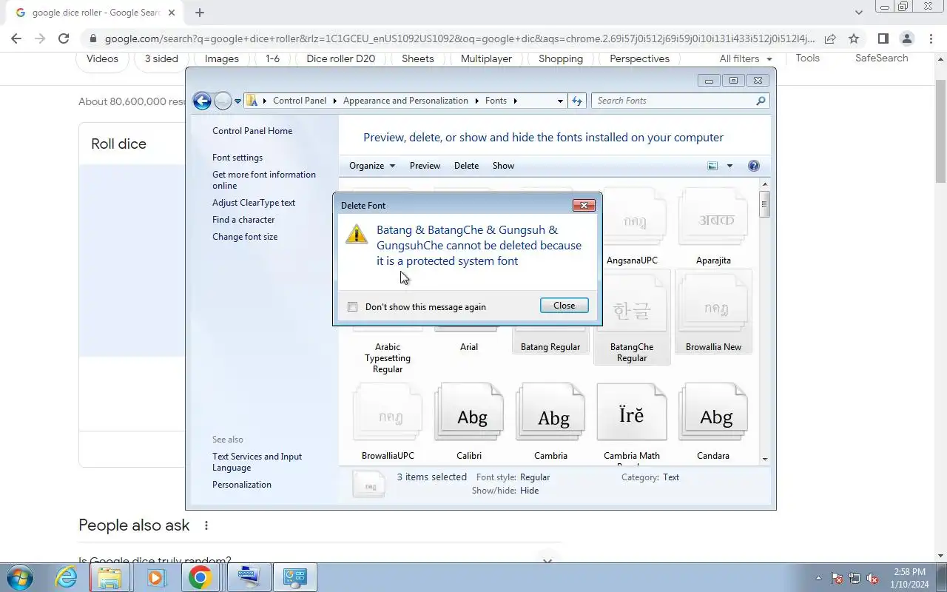Click Show in Fonts toolbar
This screenshot has height=592, width=947.
(503, 166)
